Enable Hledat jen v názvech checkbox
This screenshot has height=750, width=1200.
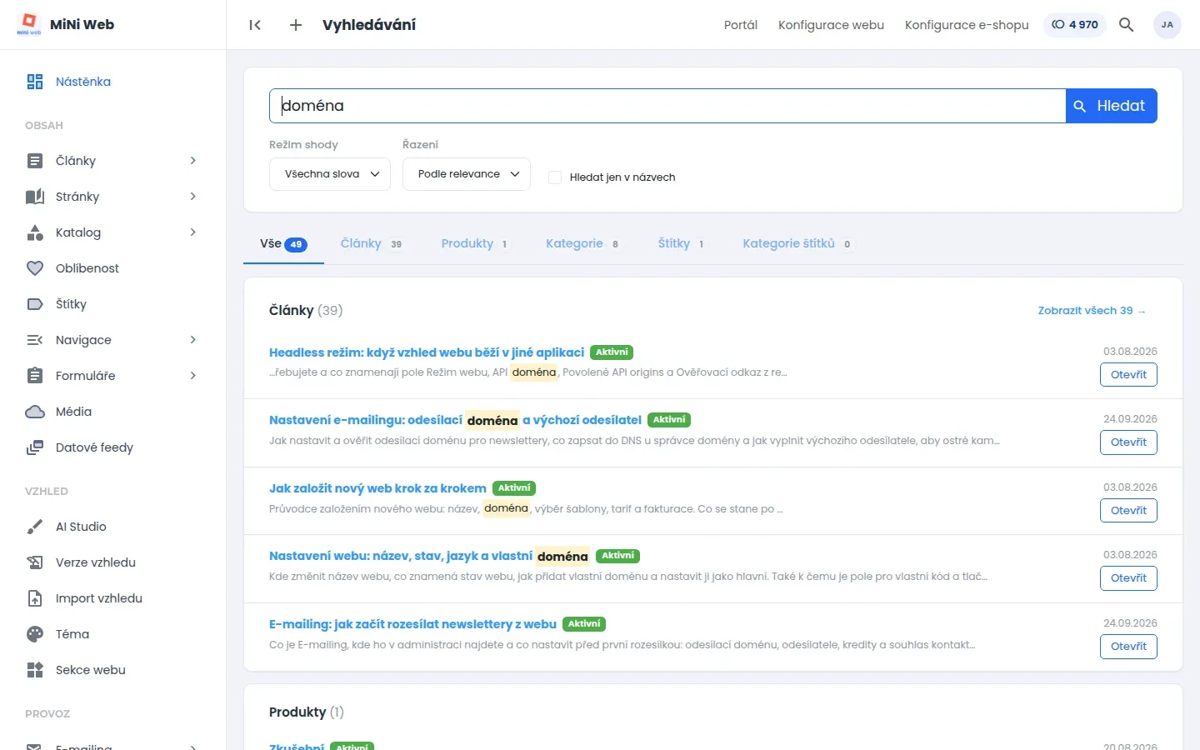555,177
